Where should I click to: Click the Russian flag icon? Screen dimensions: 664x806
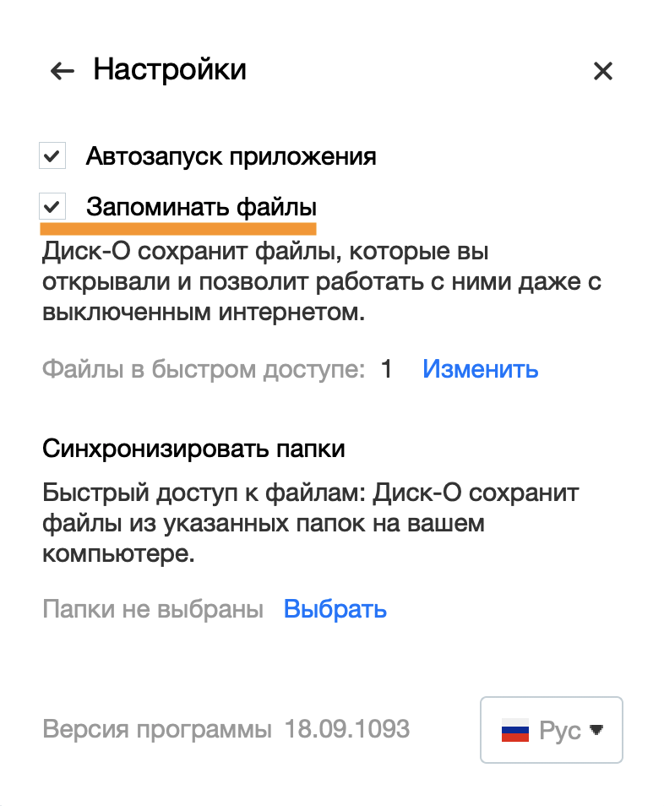[x=515, y=731]
